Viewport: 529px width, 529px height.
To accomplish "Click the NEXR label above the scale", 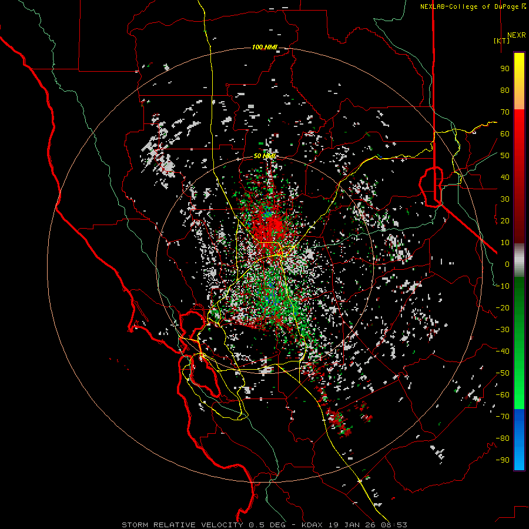I will [x=516, y=35].
